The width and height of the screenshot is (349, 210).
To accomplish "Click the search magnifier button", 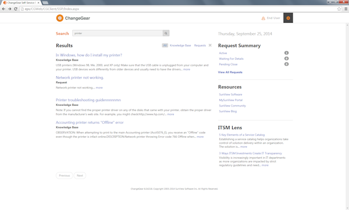I will tap(166, 33).
